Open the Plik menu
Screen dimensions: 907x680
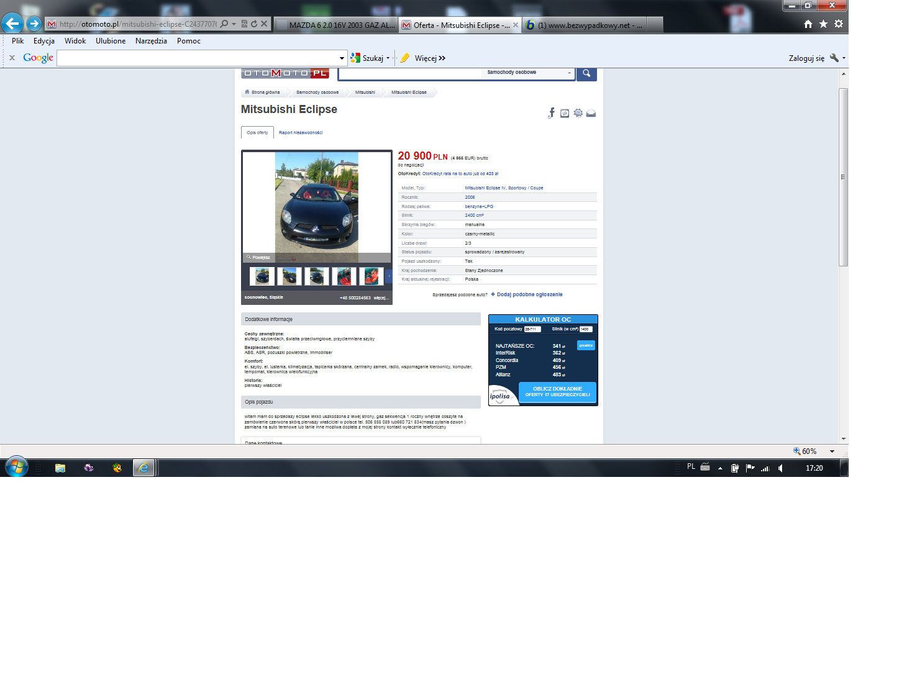[17, 41]
